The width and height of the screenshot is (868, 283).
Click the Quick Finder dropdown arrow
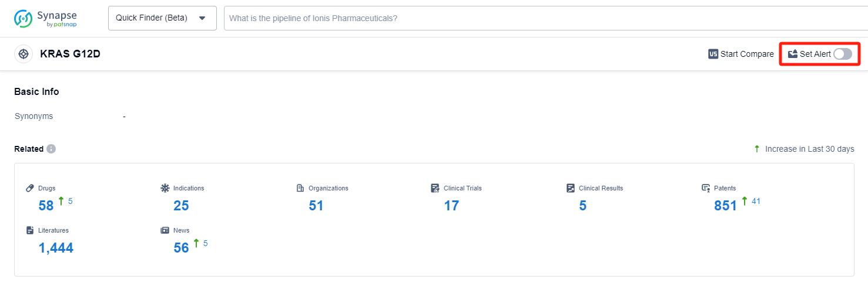coord(202,18)
